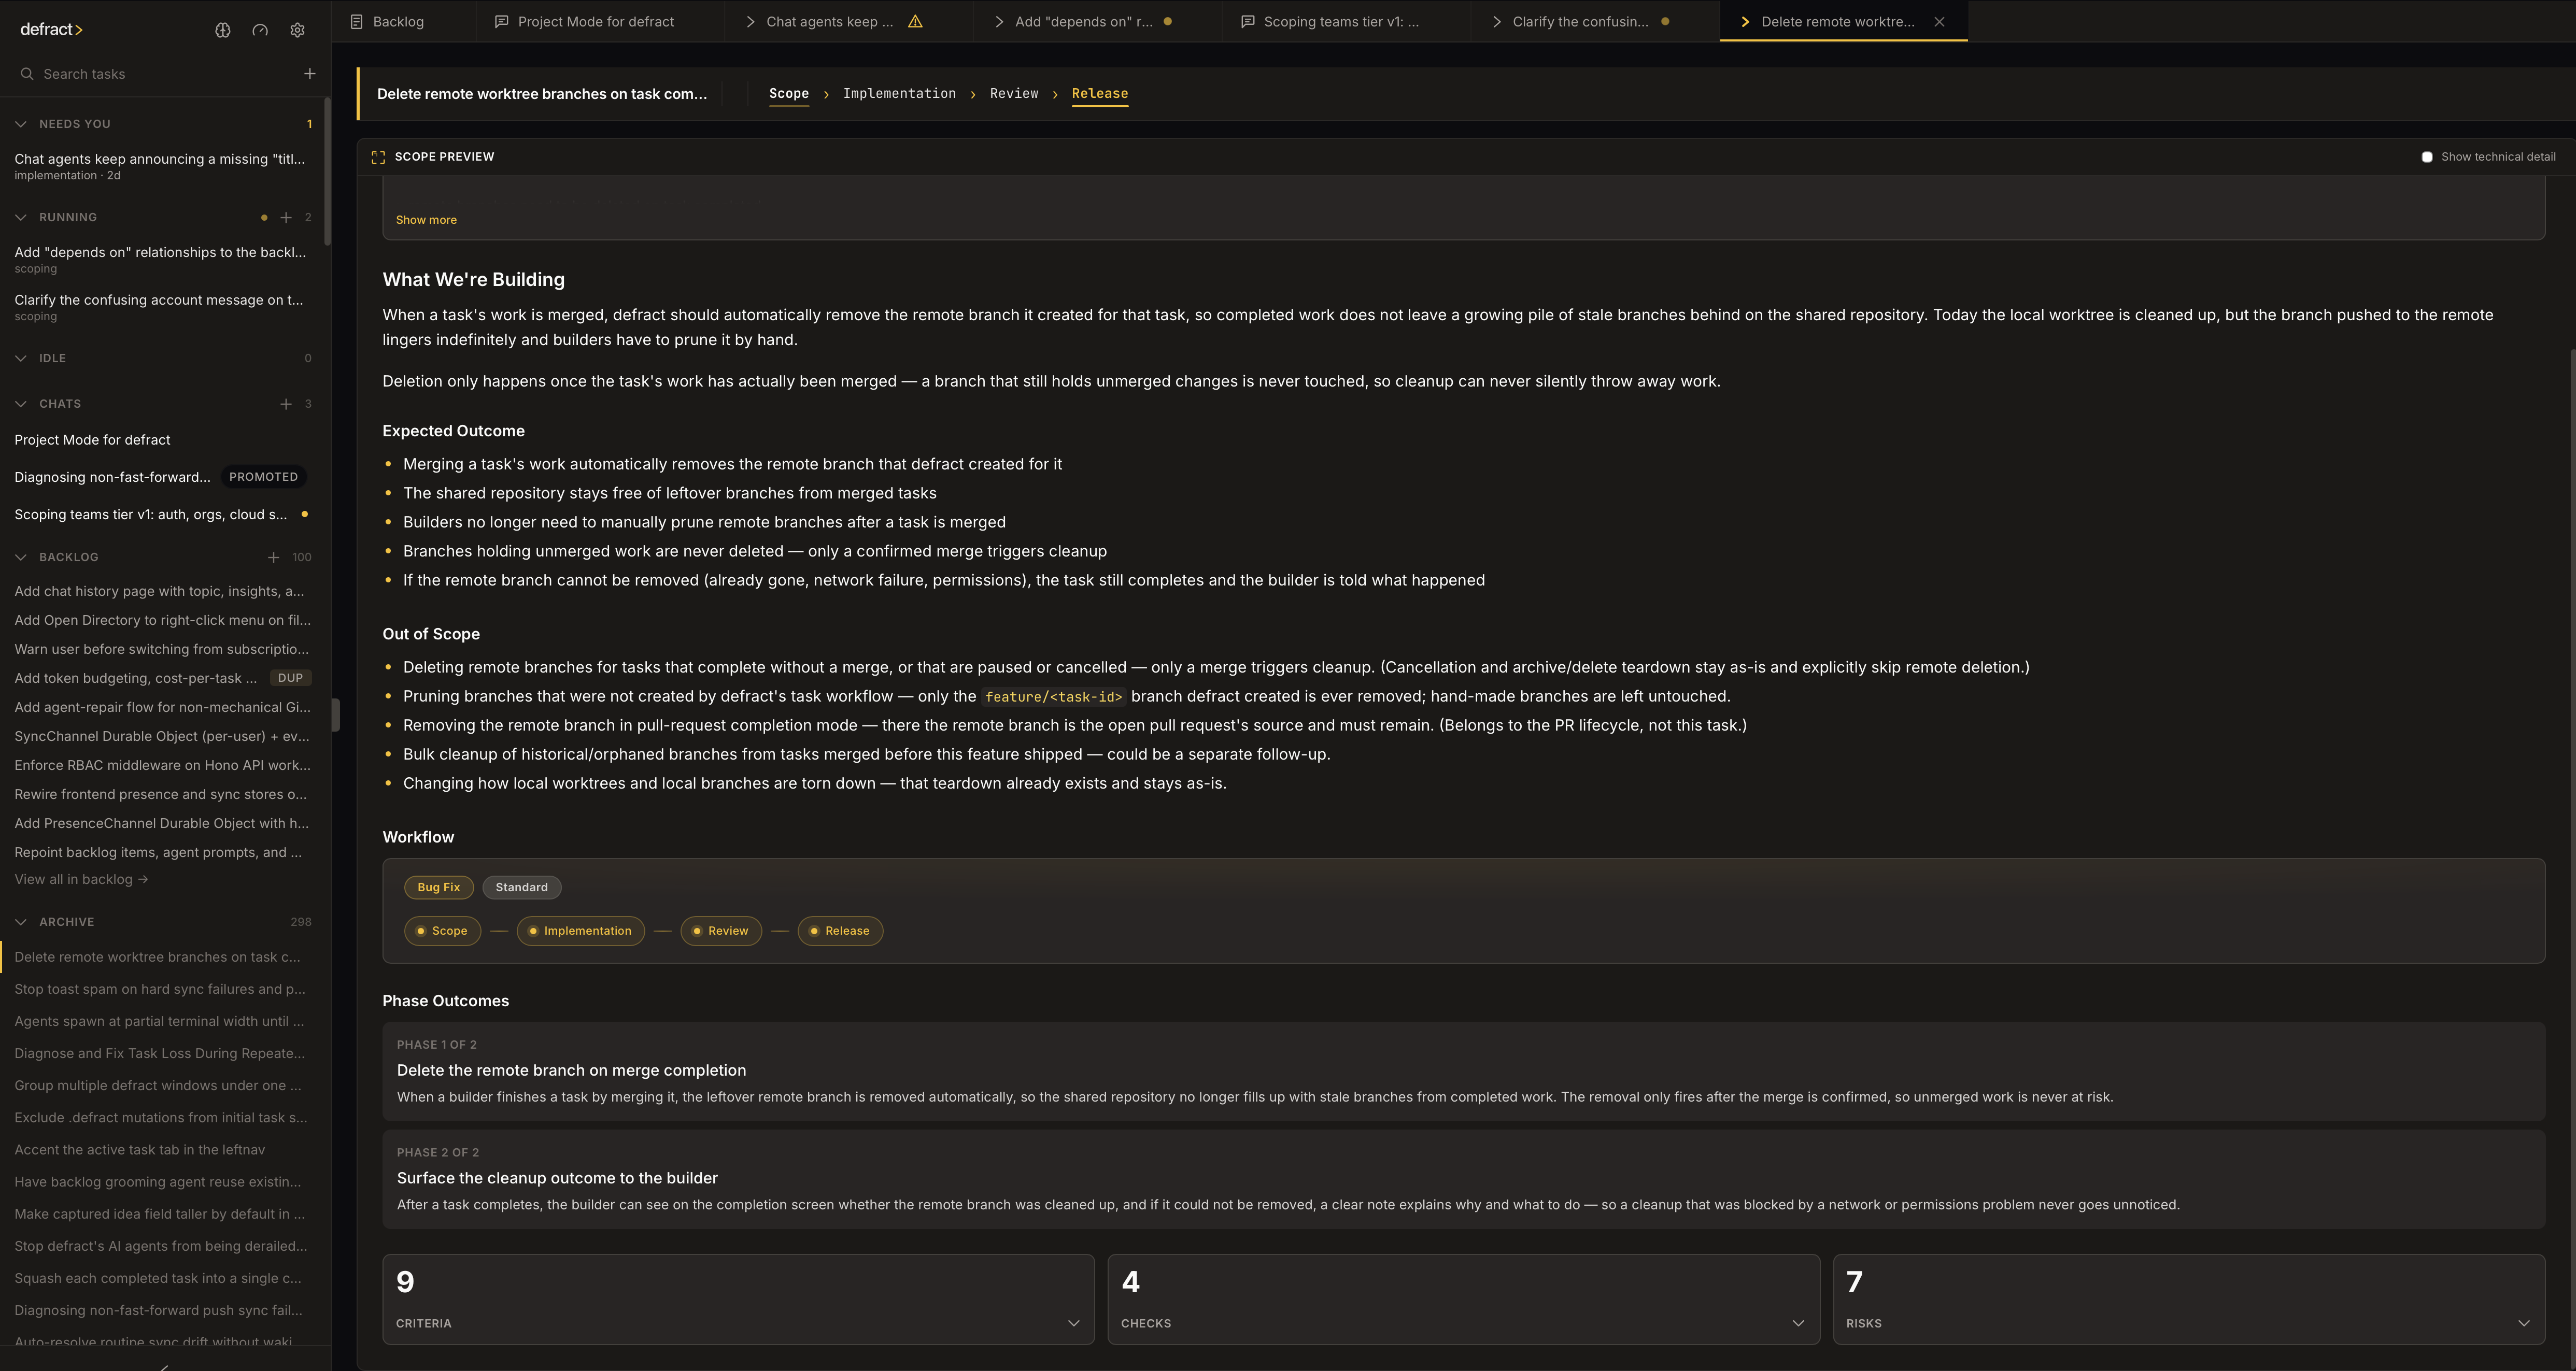Select the Release workflow step pill

[x=840, y=931]
